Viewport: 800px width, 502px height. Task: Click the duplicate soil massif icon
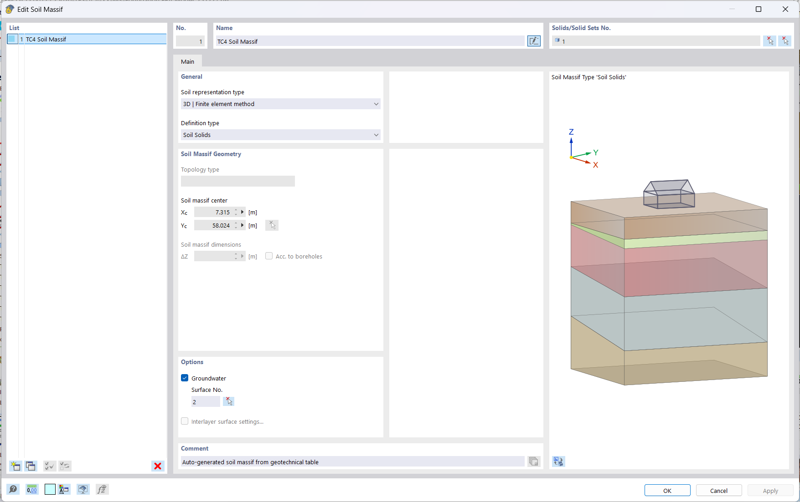[x=31, y=466]
